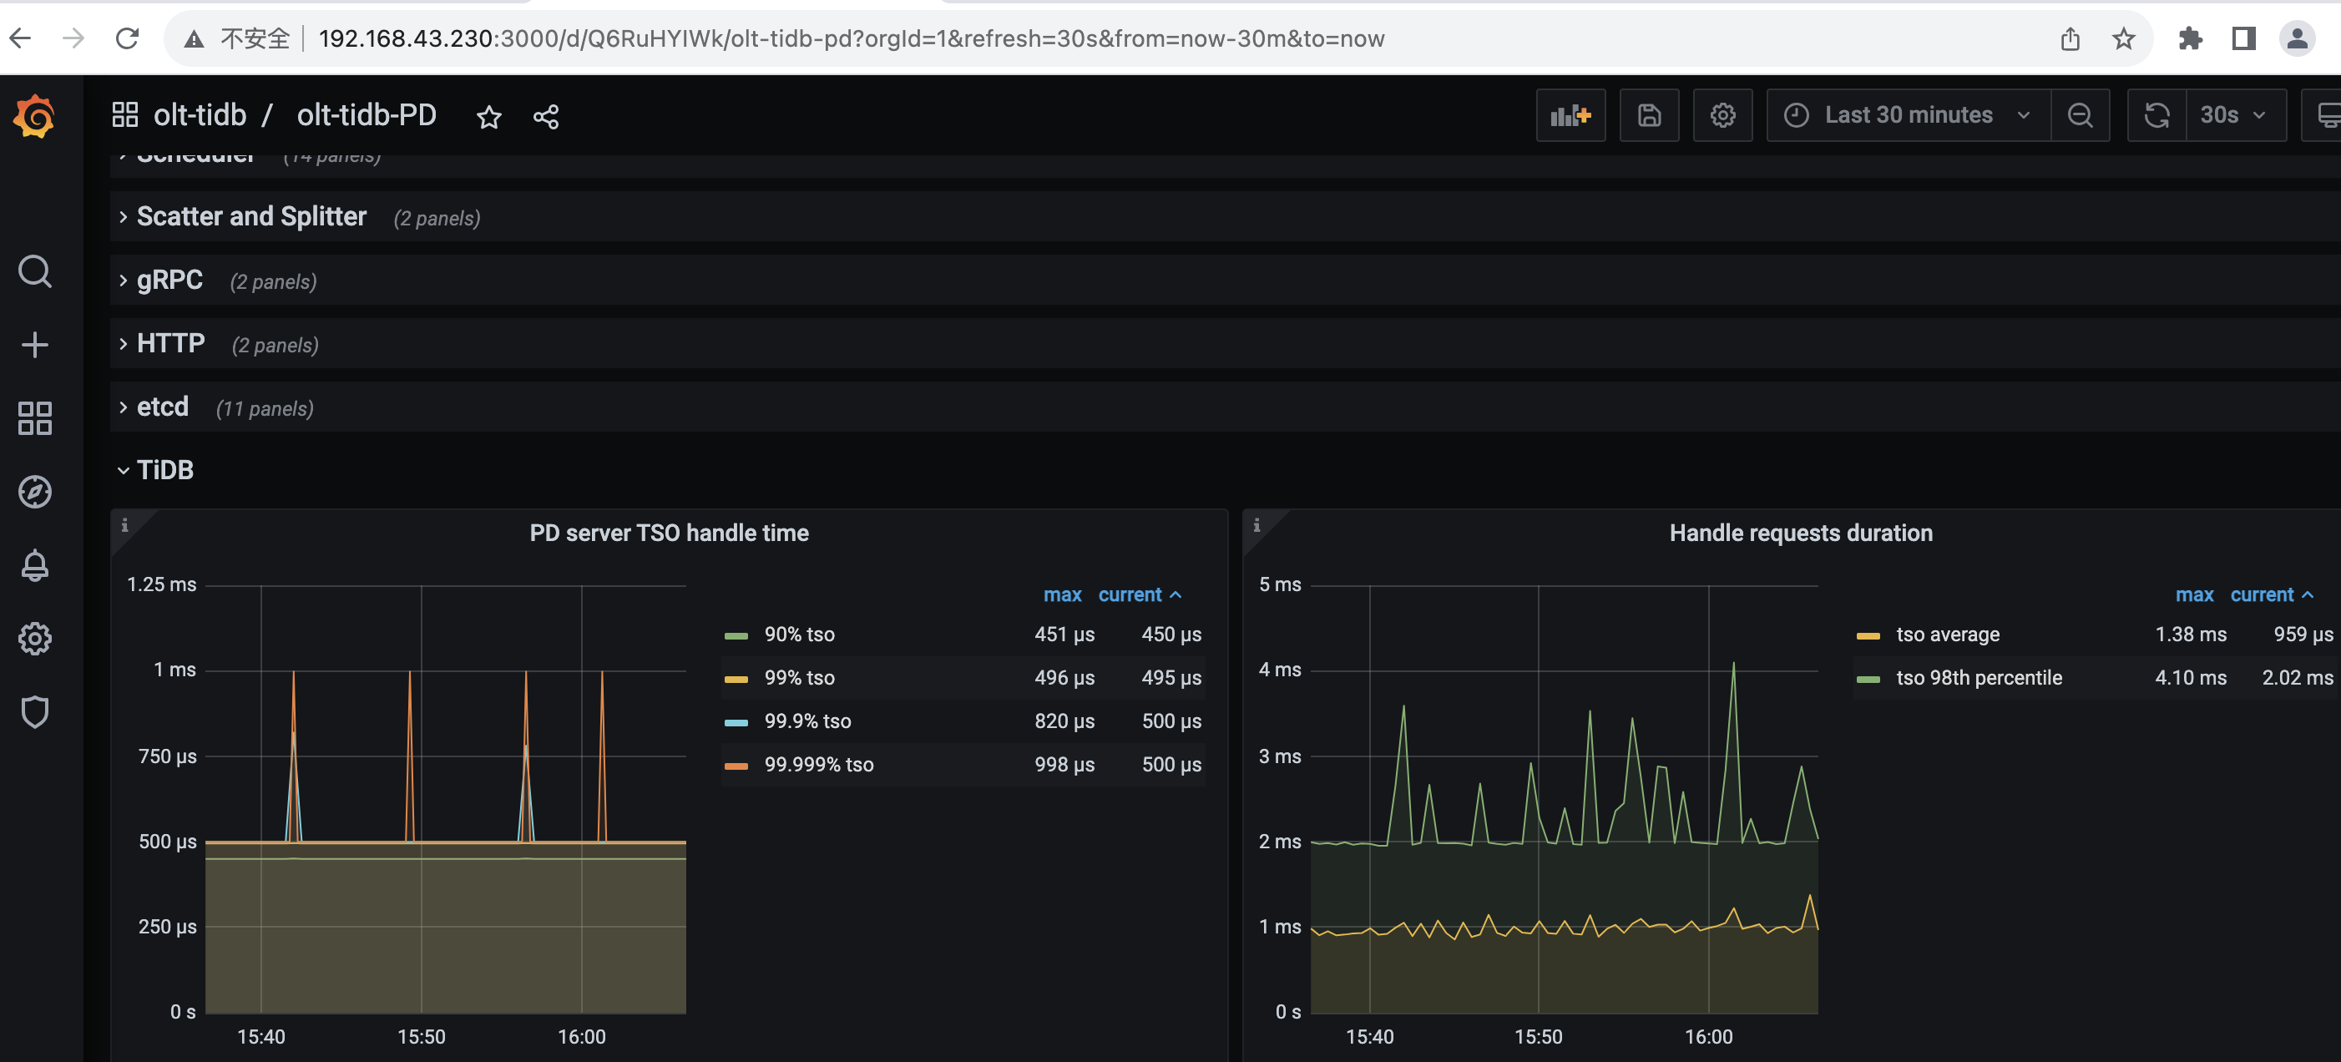The image size is (2341, 1062).
Task: Sort TSO legend by max column
Action: [x=1061, y=595]
